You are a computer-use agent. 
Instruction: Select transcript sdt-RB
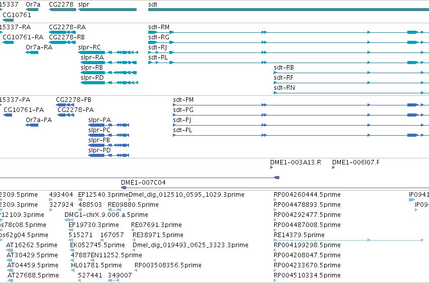point(351,73)
